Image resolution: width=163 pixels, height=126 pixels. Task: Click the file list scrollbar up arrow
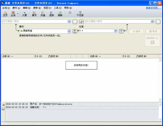tap(160, 60)
